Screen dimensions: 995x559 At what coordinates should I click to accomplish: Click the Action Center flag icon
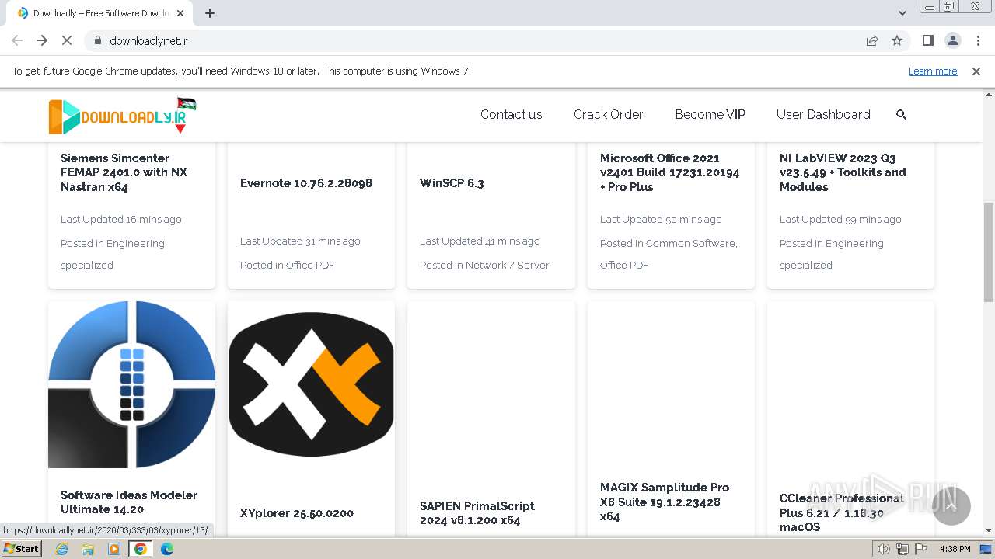(921, 549)
